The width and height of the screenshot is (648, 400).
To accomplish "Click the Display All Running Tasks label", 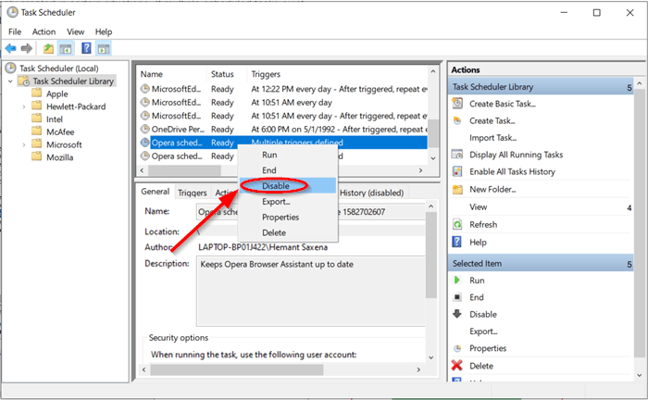I will (x=516, y=155).
